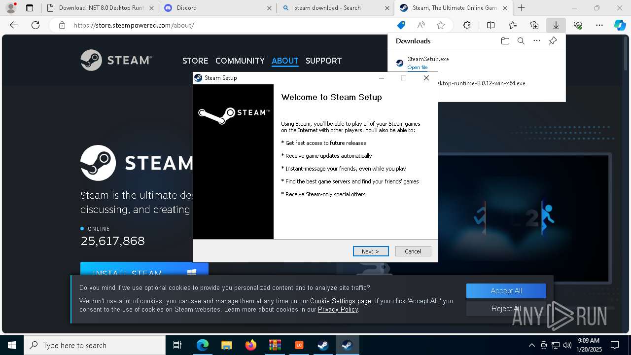
Task: Toggle the Downloads toolbar button
Action: click(x=556, y=25)
